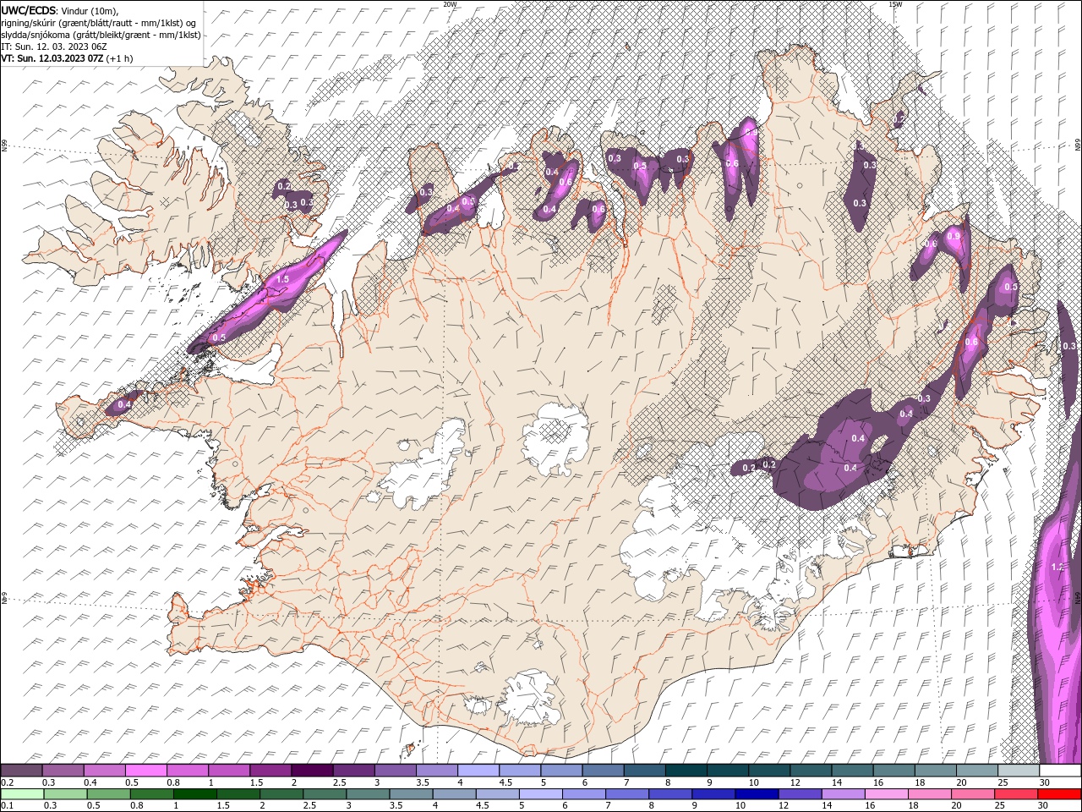The height and width of the screenshot is (812, 1082).
Task: Click the '20W' longitude label
Action: click(450, 4)
